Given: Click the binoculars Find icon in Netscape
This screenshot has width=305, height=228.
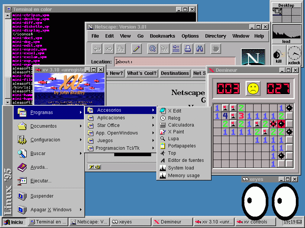Looking at the screenshot, I should point(199,49).
